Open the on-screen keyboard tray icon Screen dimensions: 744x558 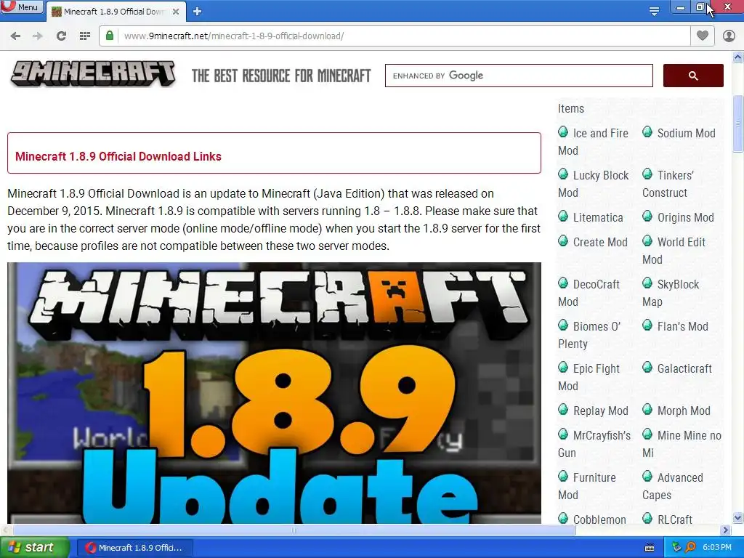(x=650, y=548)
